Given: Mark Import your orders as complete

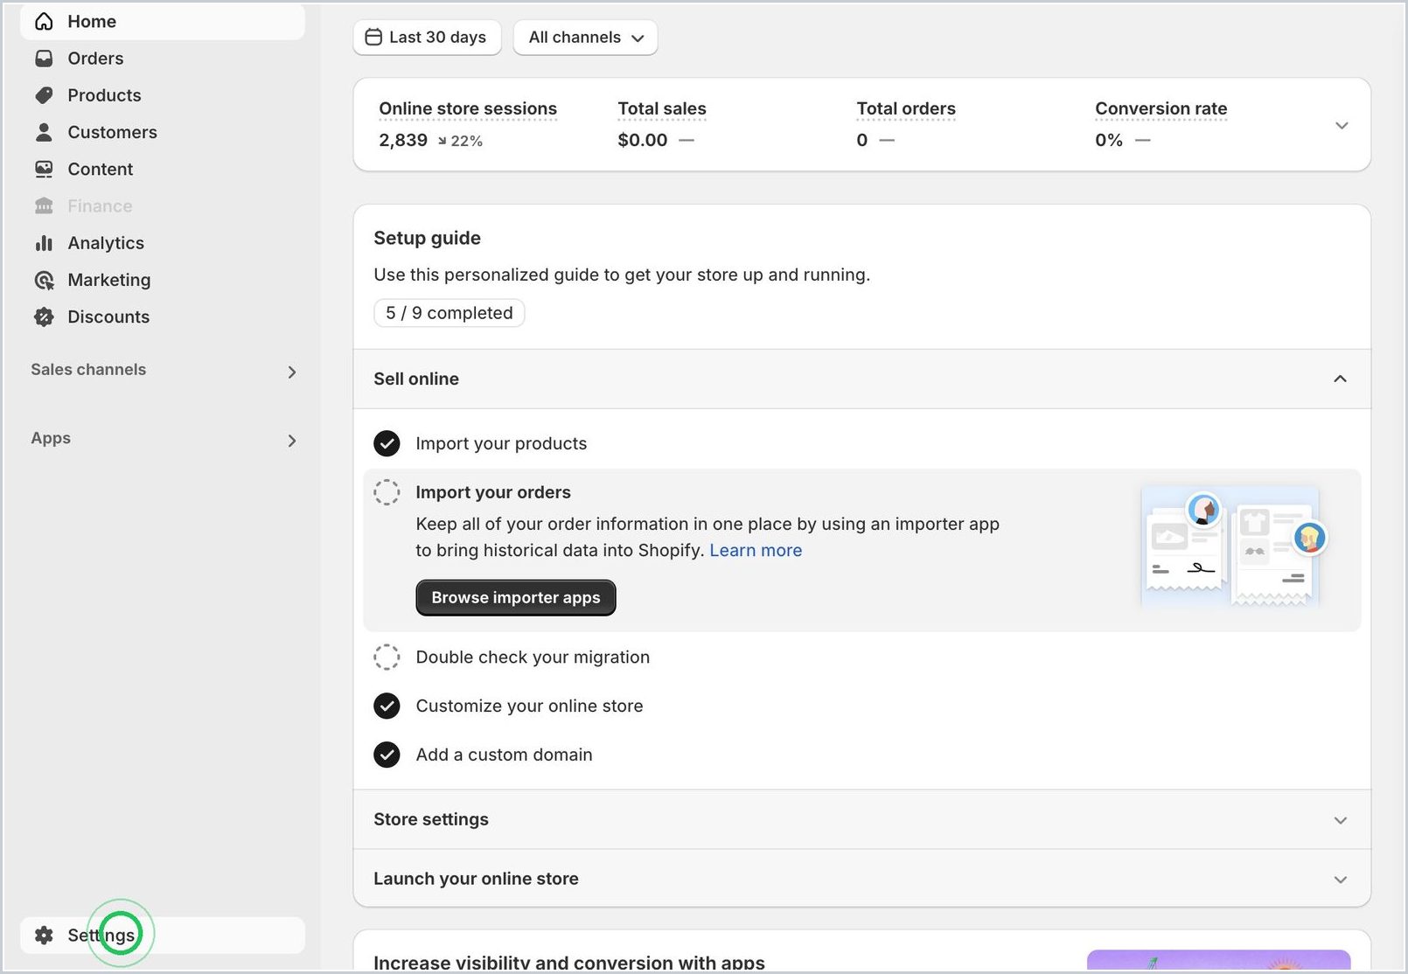Looking at the screenshot, I should (387, 492).
